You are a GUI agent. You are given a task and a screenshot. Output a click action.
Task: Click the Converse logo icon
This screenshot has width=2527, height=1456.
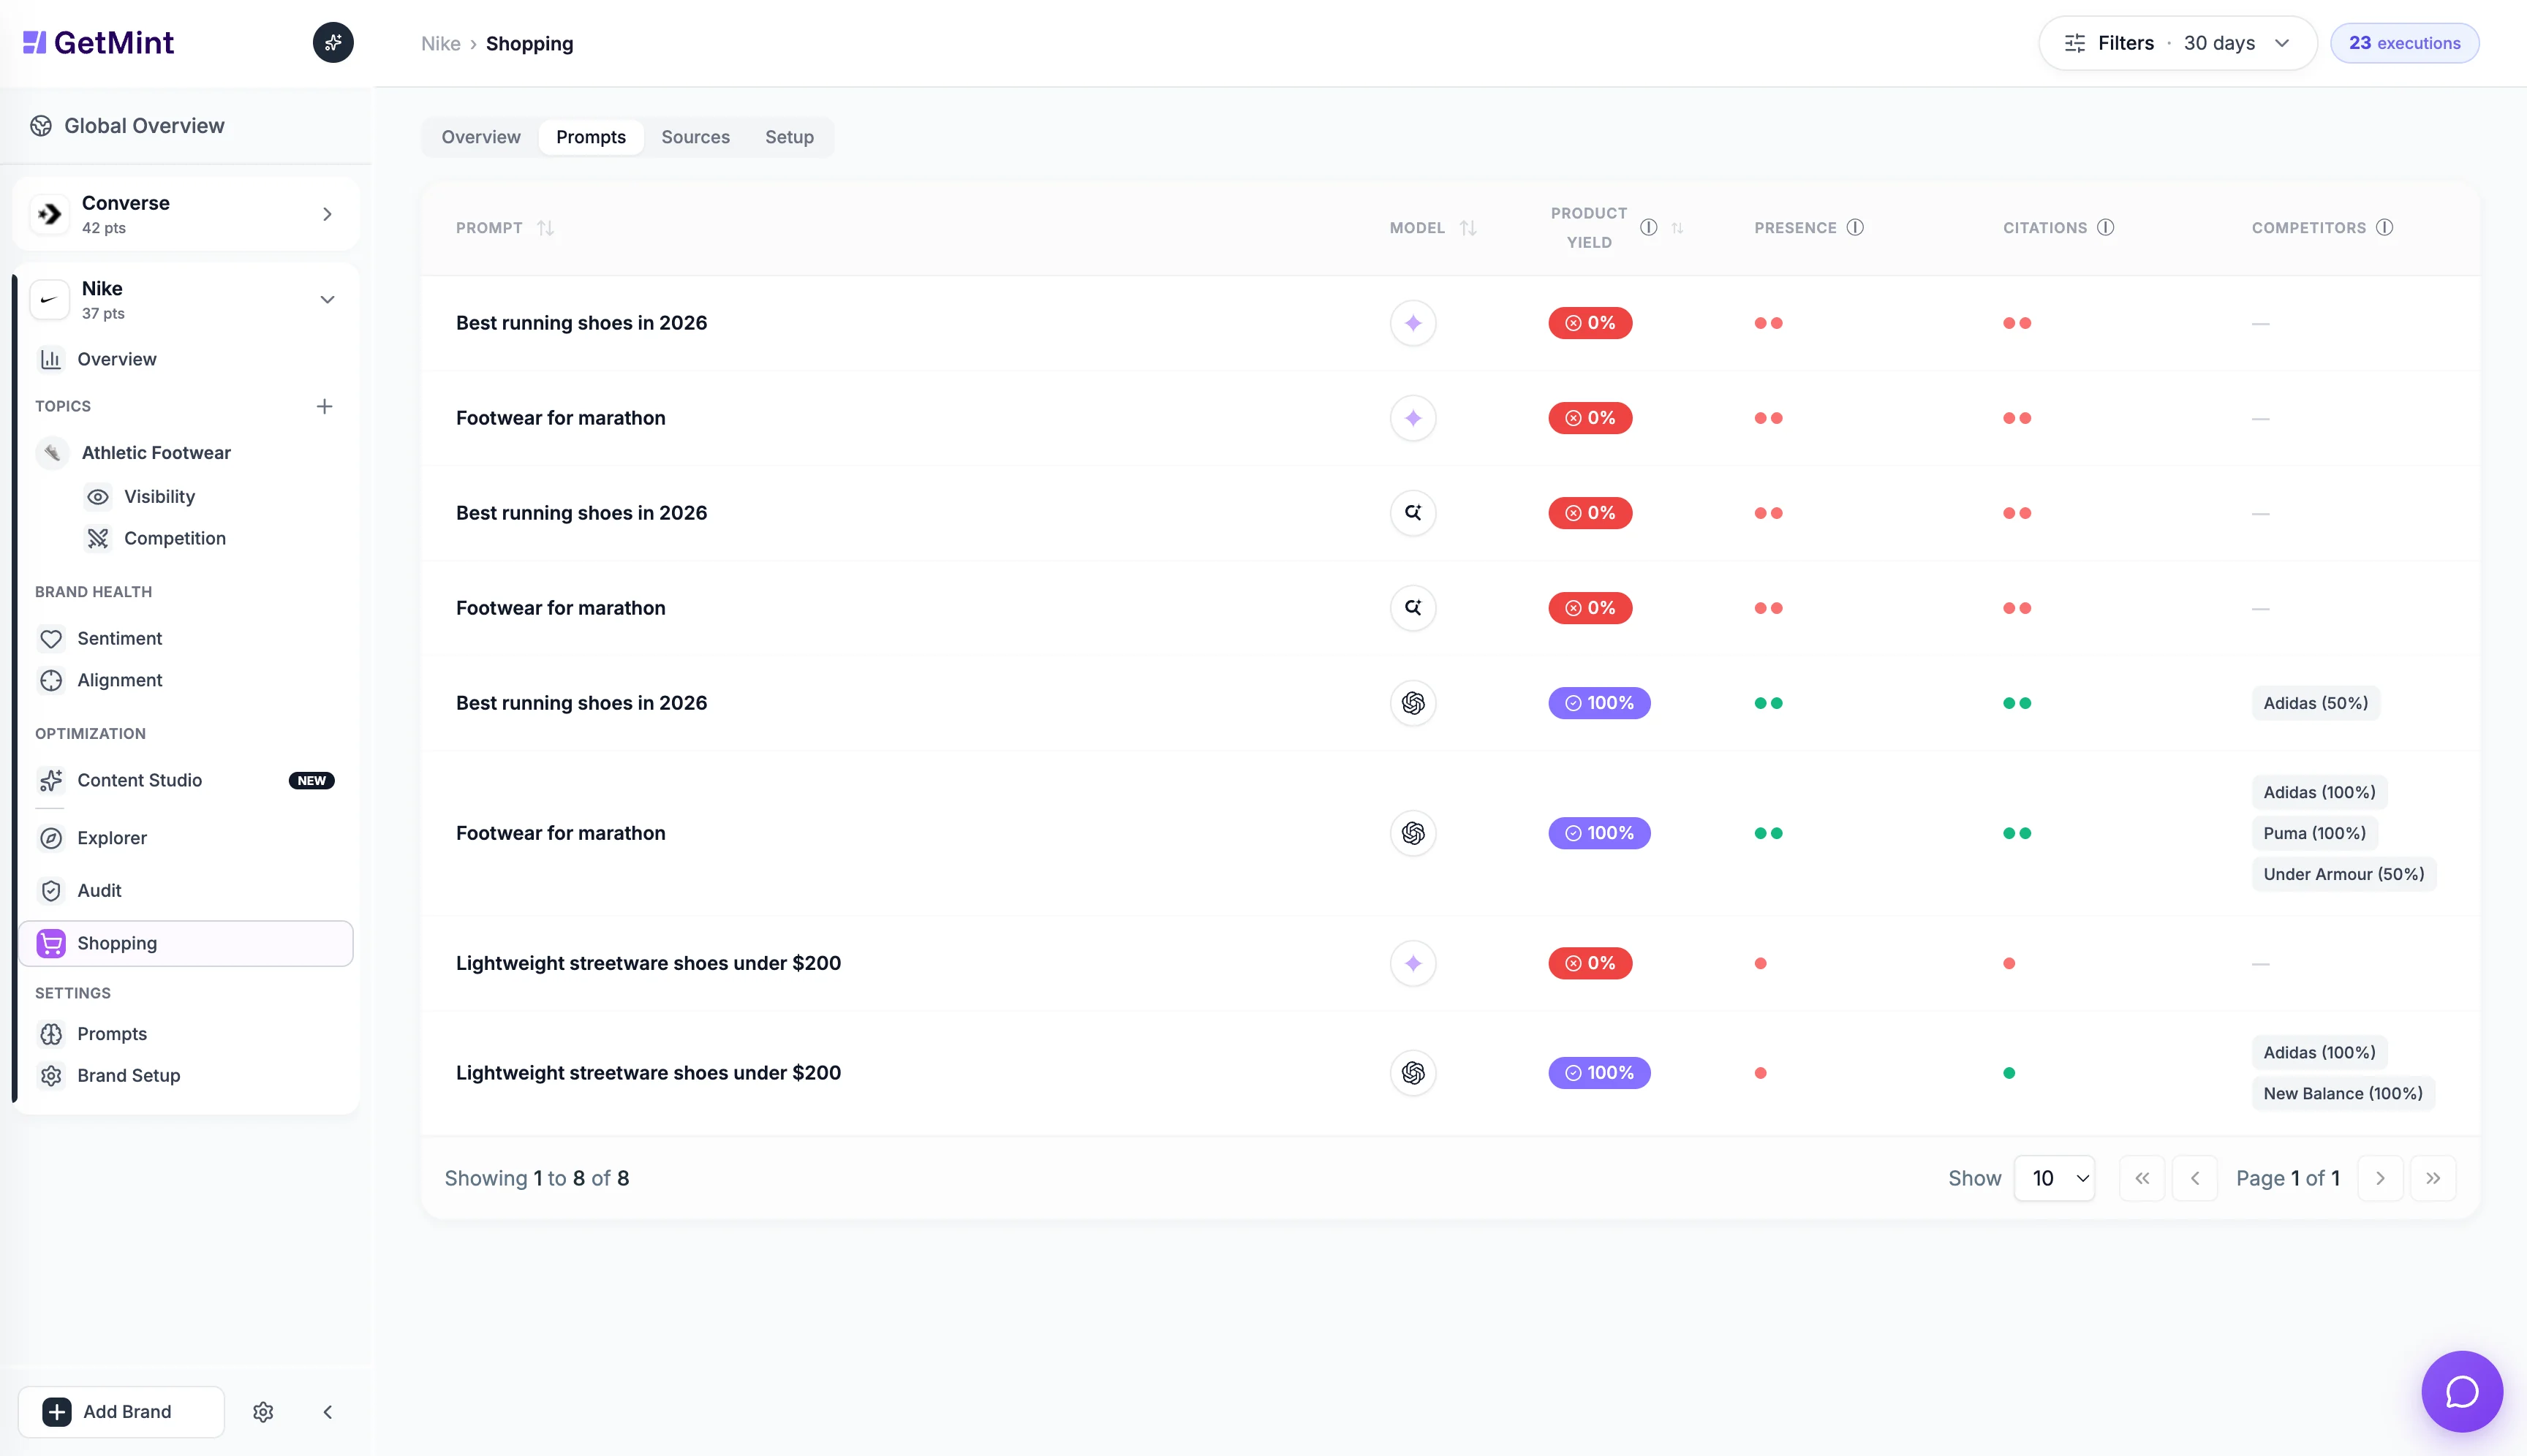(x=49, y=214)
